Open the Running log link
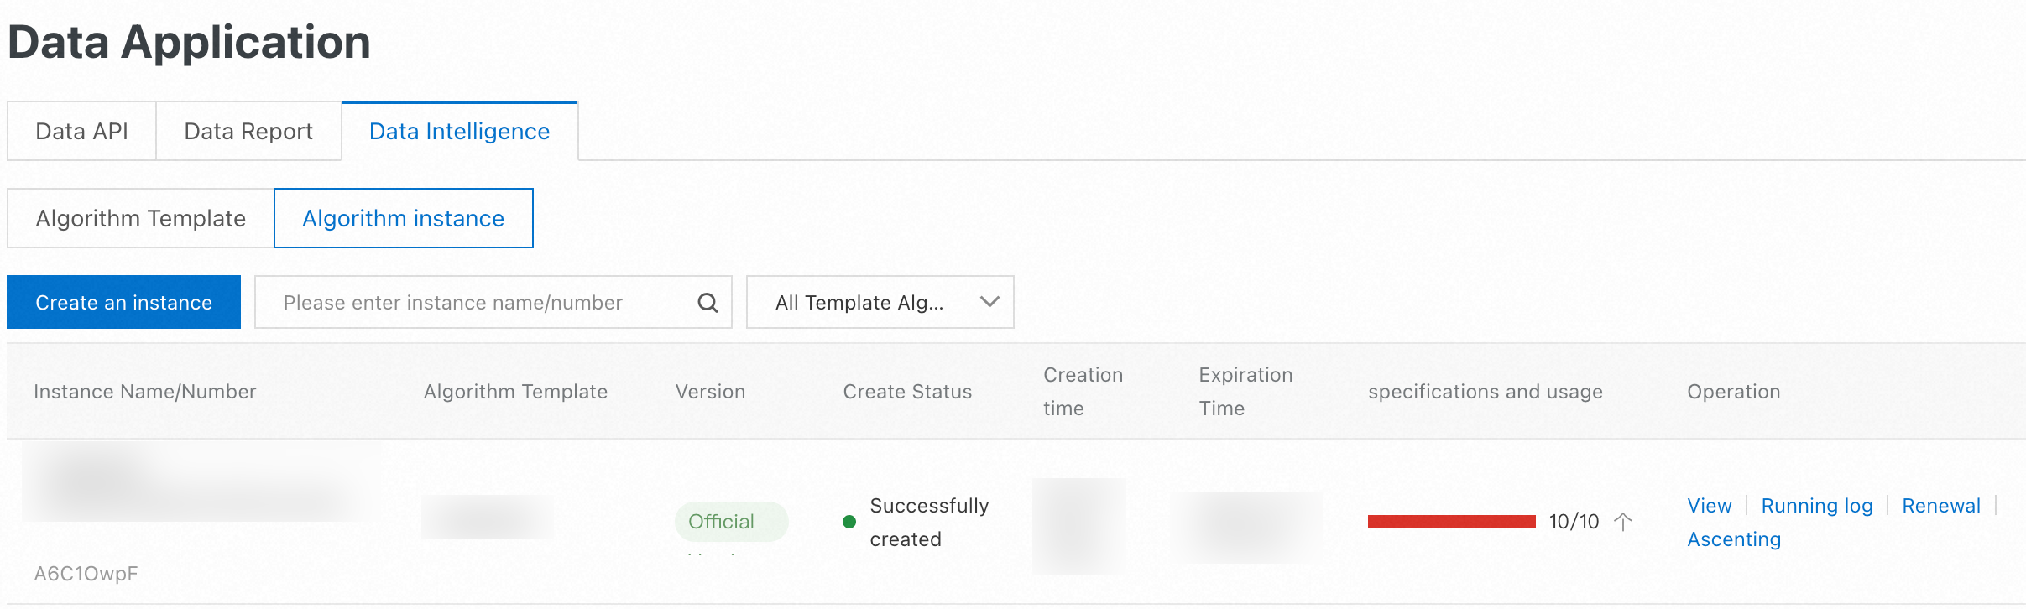The width and height of the screenshot is (2026, 609). 1817,506
